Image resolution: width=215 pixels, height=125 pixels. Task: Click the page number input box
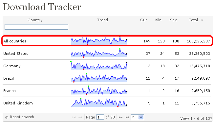tap(100, 117)
